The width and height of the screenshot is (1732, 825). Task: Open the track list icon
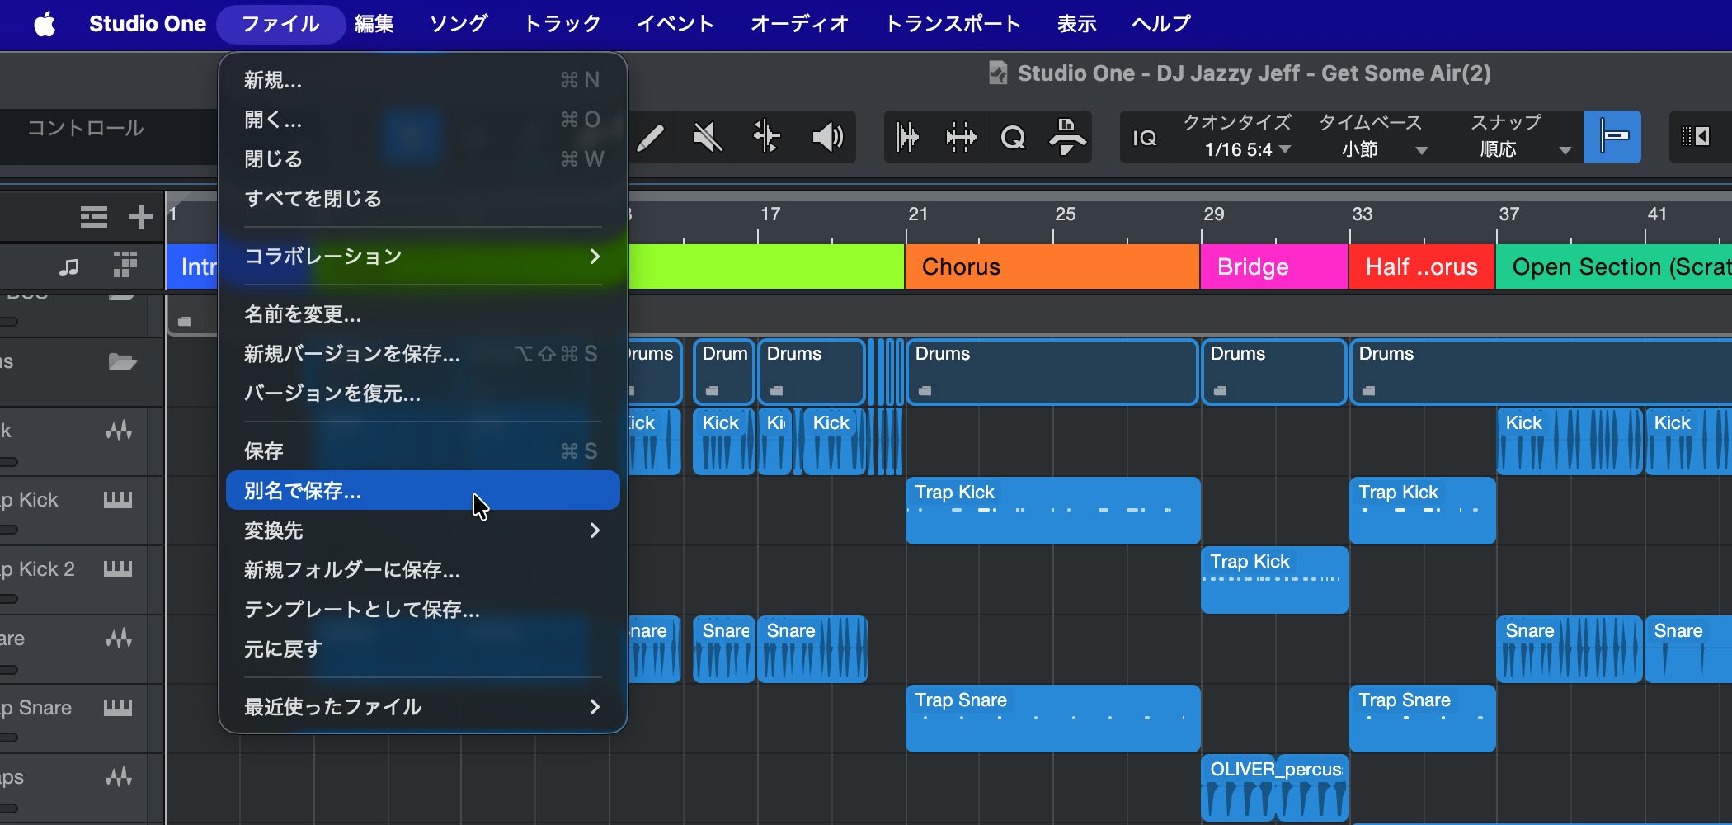tap(93, 217)
